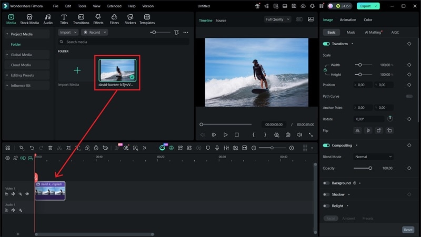
Task: Click the flip horizontal icon
Action: click(x=358, y=130)
